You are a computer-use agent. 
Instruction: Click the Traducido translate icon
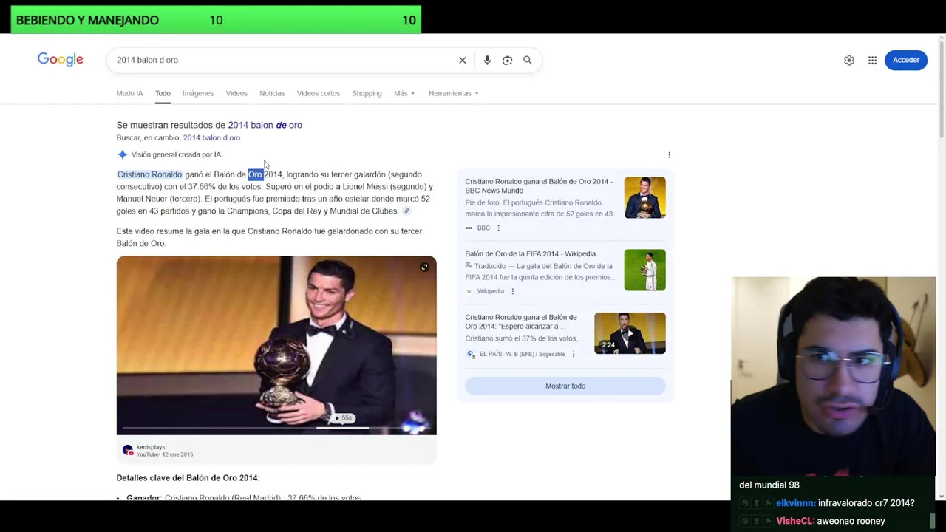[x=469, y=266]
